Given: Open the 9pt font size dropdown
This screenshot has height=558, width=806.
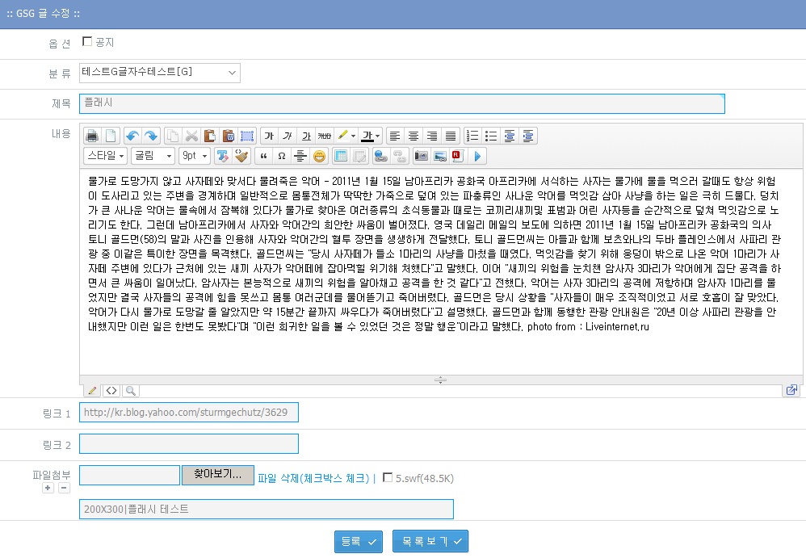Looking at the screenshot, I should [194, 156].
